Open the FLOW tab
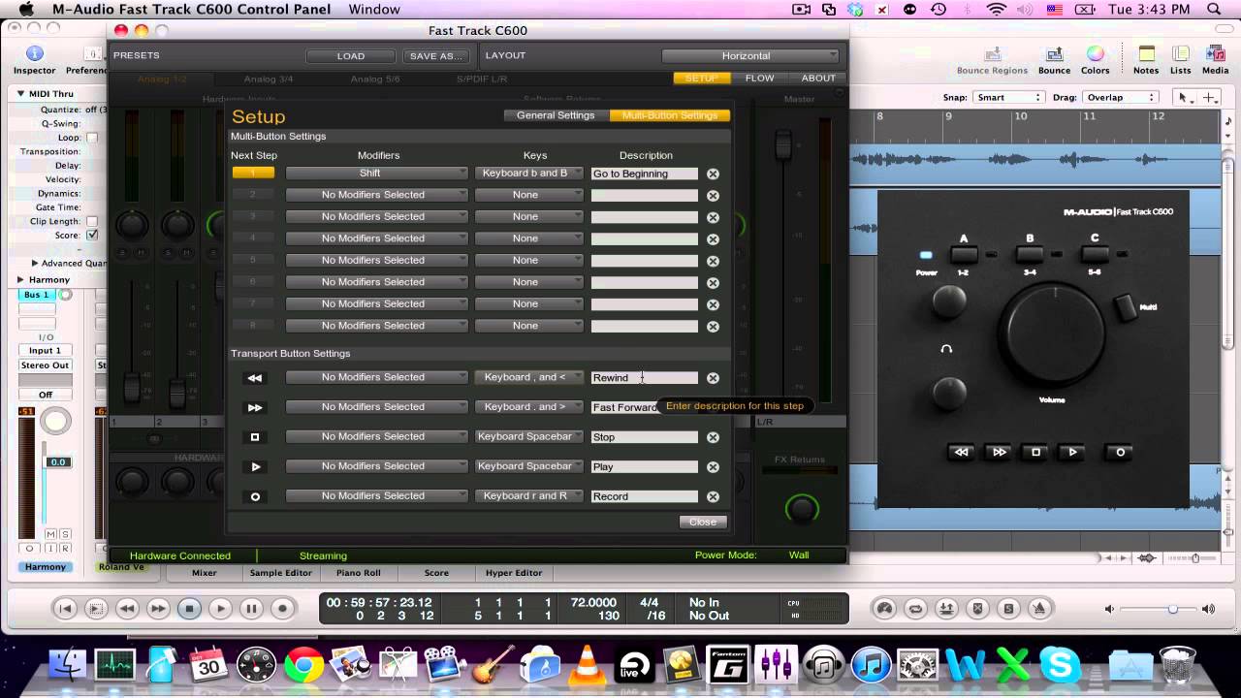 [x=759, y=78]
